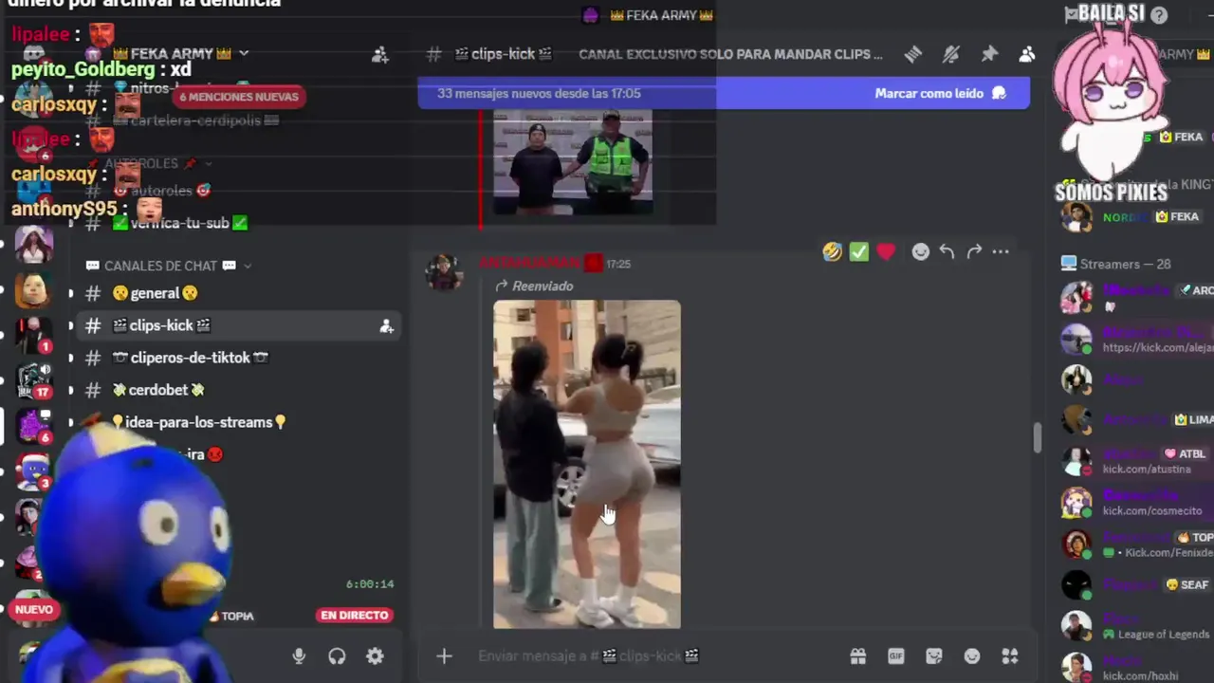Open the gift Nitro icon

coord(857,655)
